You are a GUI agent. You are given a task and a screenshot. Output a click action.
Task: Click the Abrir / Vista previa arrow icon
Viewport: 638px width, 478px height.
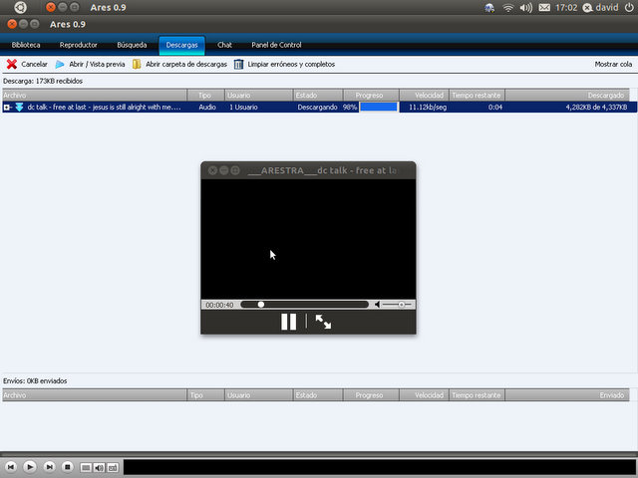(60, 64)
